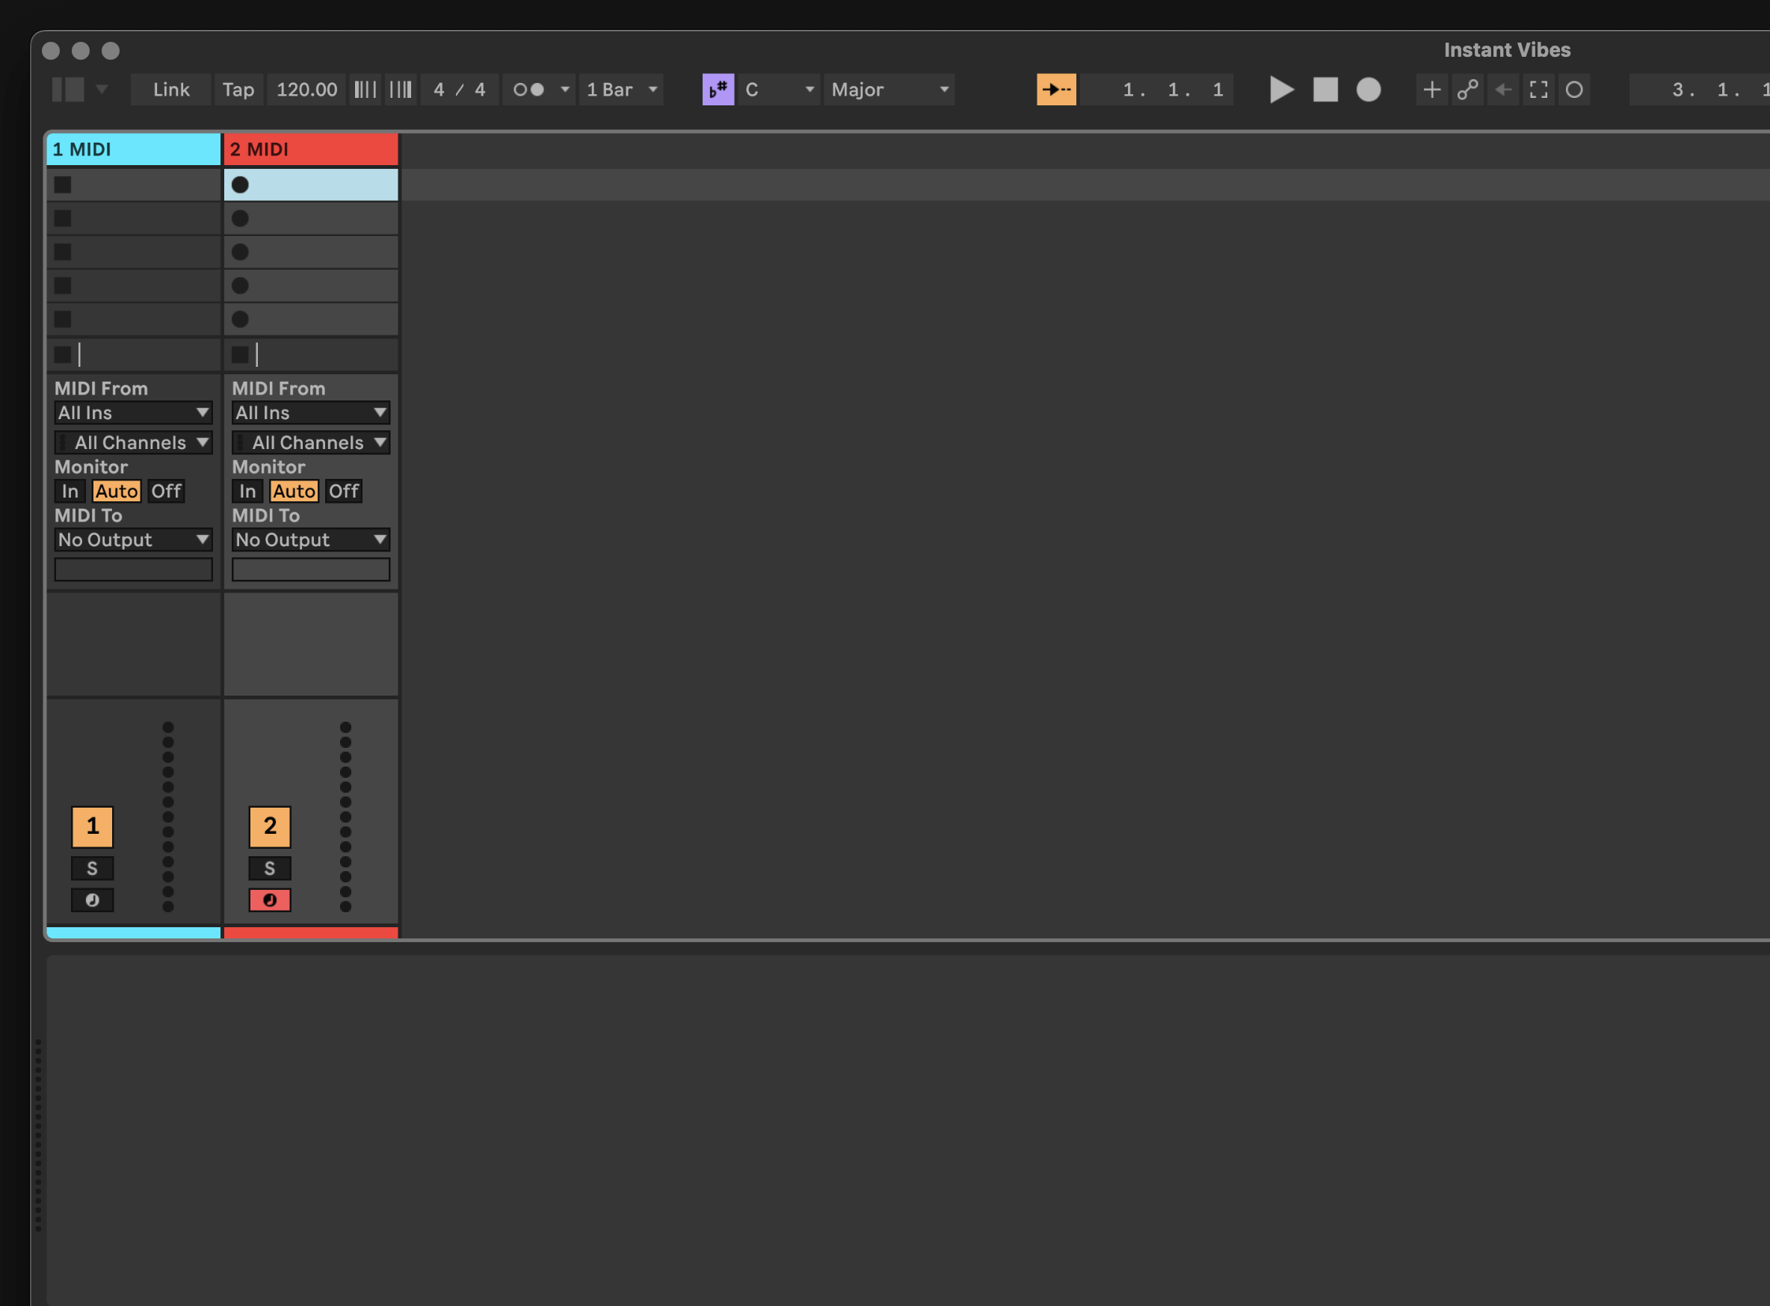Toggle track 1 activator button
The height and width of the screenshot is (1306, 1770).
(93, 827)
